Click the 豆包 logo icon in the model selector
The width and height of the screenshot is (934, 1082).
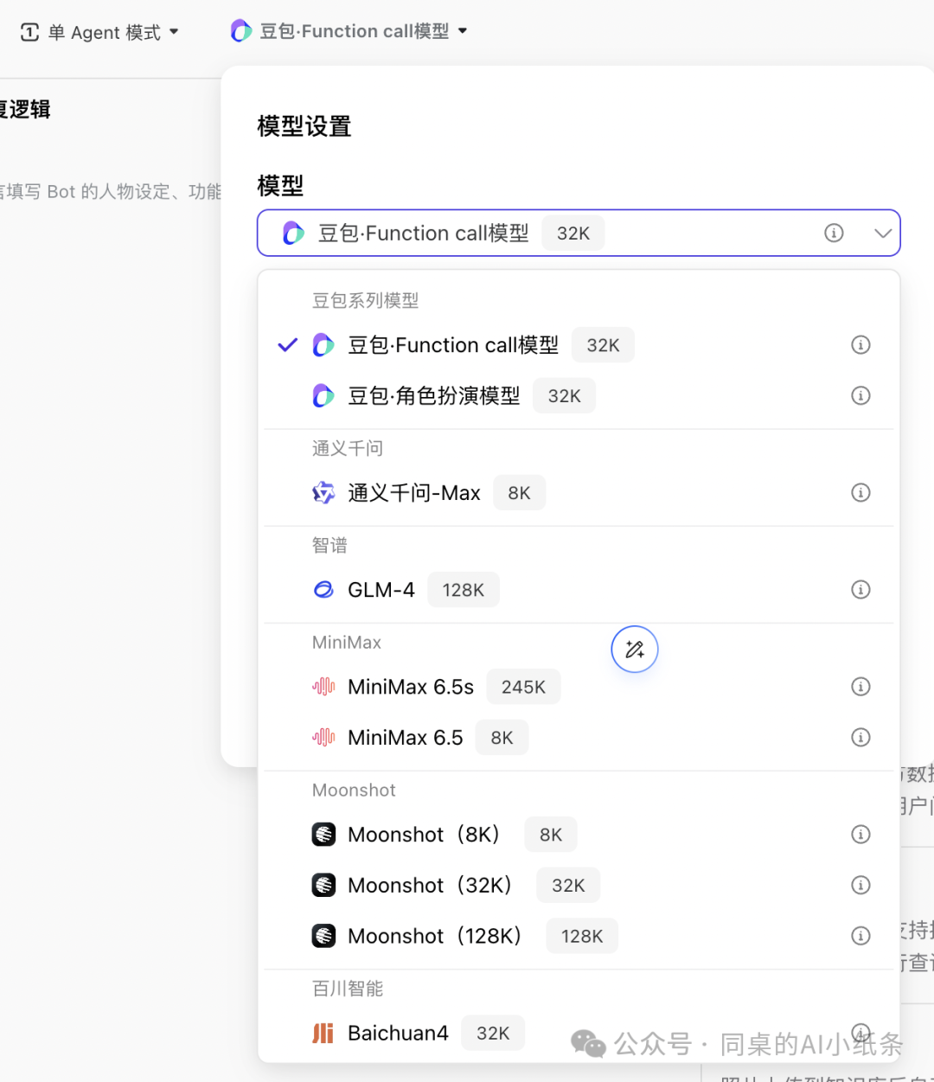point(293,233)
